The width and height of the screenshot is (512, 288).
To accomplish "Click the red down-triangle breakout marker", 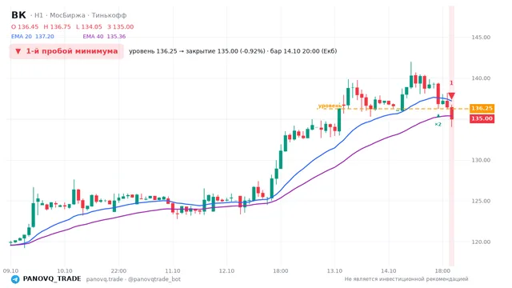I will coord(451,96).
